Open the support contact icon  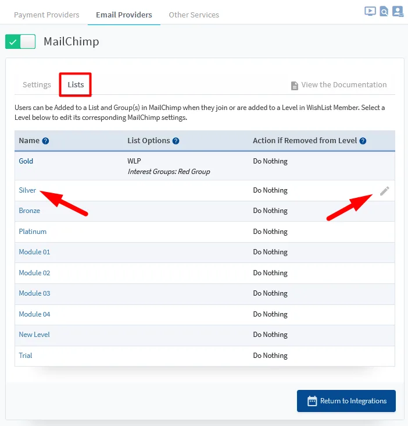[x=398, y=12]
